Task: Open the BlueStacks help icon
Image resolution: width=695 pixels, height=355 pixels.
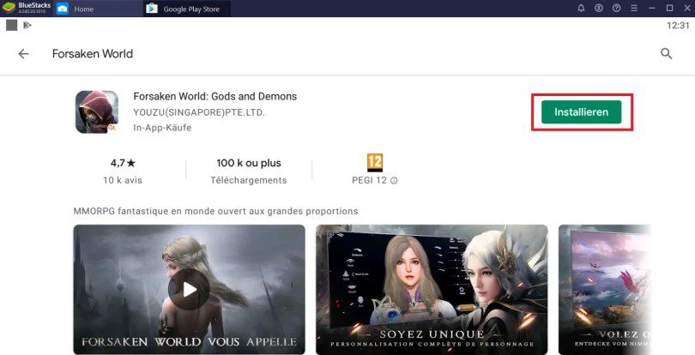Action: (x=617, y=8)
